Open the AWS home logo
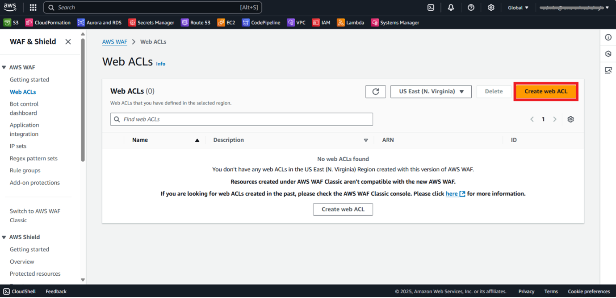The image size is (616, 298). (10, 7)
